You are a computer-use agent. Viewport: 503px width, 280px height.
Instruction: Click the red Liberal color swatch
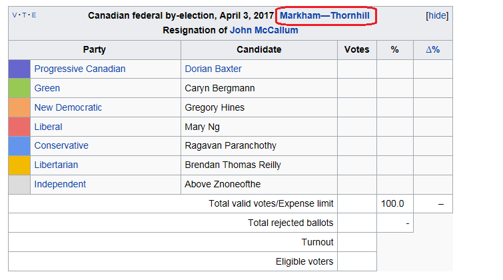point(19,127)
